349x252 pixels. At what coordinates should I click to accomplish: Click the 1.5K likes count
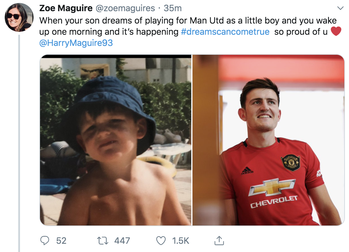[180, 241]
